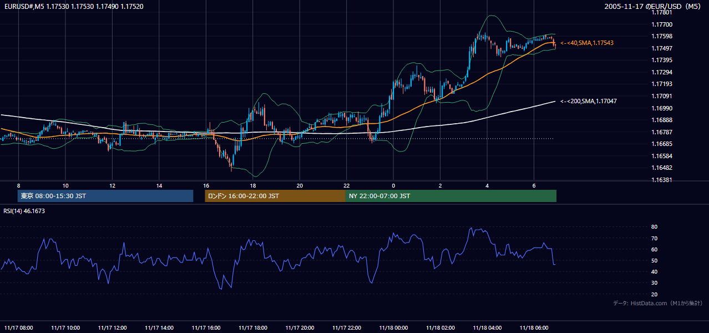Click the 11/17 16:00 time label
The height and width of the screenshot is (333, 709).
point(206,327)
